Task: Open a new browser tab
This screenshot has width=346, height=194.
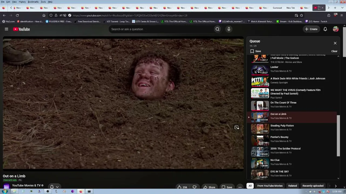Action: [335, 8]
